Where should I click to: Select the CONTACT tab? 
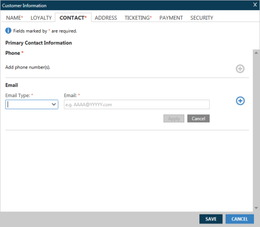pos(73,18)
